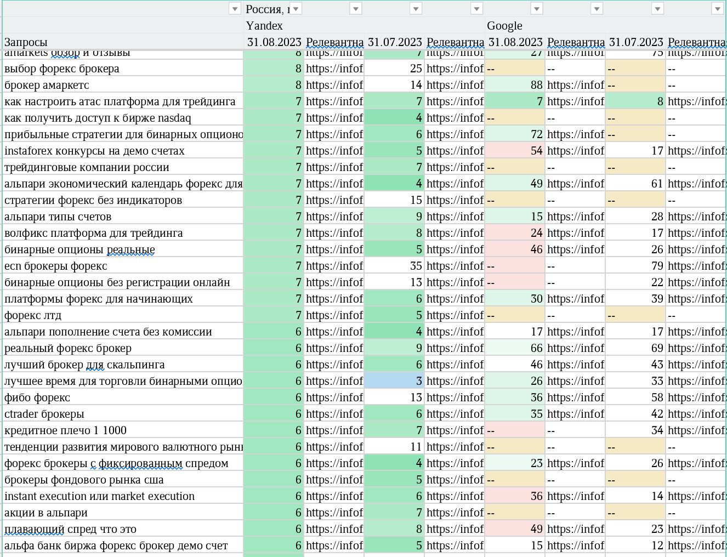Select the blue-highlighted cell with value 3

coord(394,381)
